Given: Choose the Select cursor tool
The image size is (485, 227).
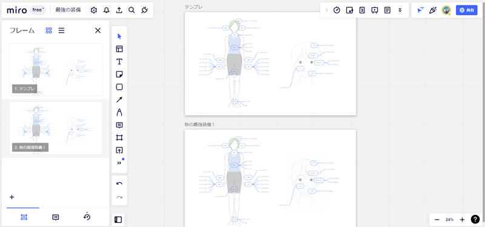Looking at the screenshot, I should 119,36.
